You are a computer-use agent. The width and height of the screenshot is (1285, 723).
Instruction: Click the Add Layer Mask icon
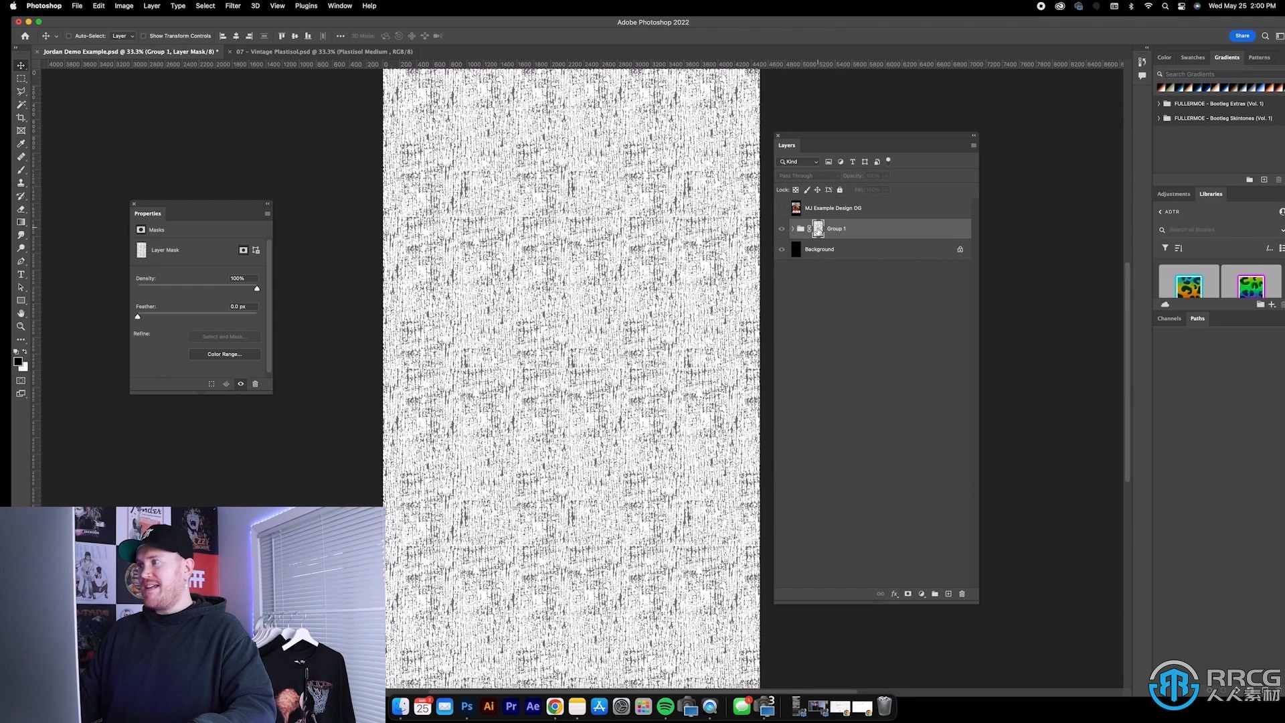(x=908, y=593)
